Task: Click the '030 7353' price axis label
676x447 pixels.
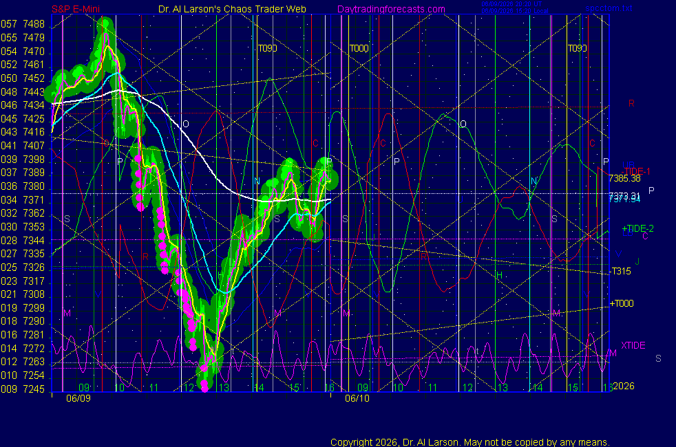Action: [x=23, y=227]
